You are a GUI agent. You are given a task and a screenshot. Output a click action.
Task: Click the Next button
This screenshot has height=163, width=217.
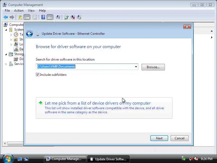(x=159, y=138)
